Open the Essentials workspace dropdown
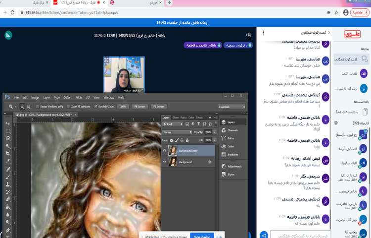The height and width of the screenshot is (238, 371). tap(232, 107)
